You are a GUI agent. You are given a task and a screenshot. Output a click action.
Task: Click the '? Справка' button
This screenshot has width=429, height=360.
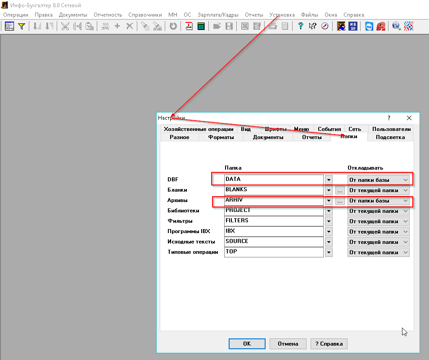pyautogui.click(x=329, y=344)
